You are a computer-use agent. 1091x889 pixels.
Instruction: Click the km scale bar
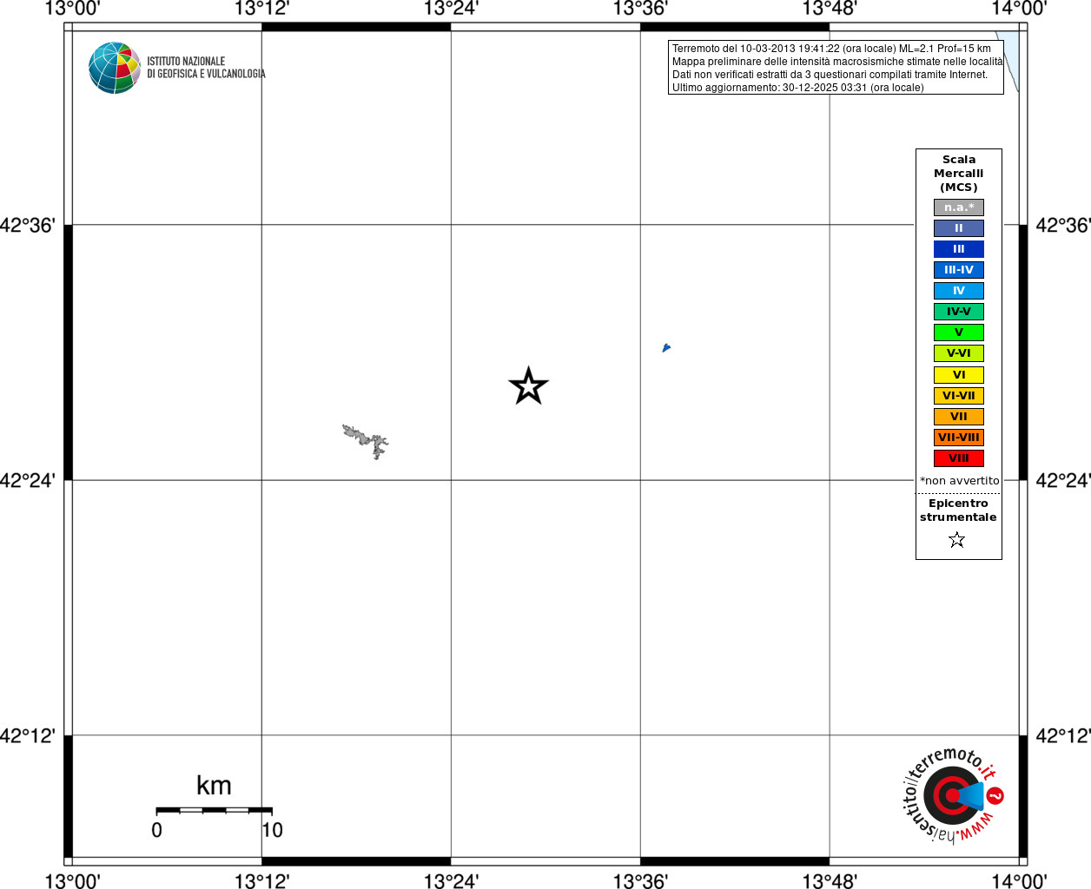214,810
